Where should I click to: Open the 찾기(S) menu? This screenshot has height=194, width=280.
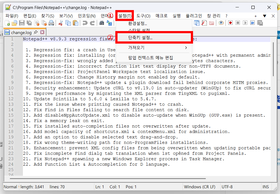point(48,16)
